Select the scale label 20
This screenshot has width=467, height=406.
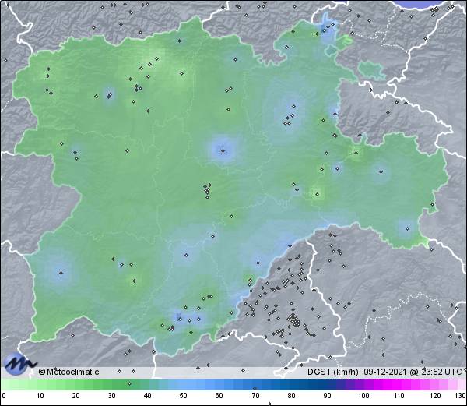coord(76,396)
